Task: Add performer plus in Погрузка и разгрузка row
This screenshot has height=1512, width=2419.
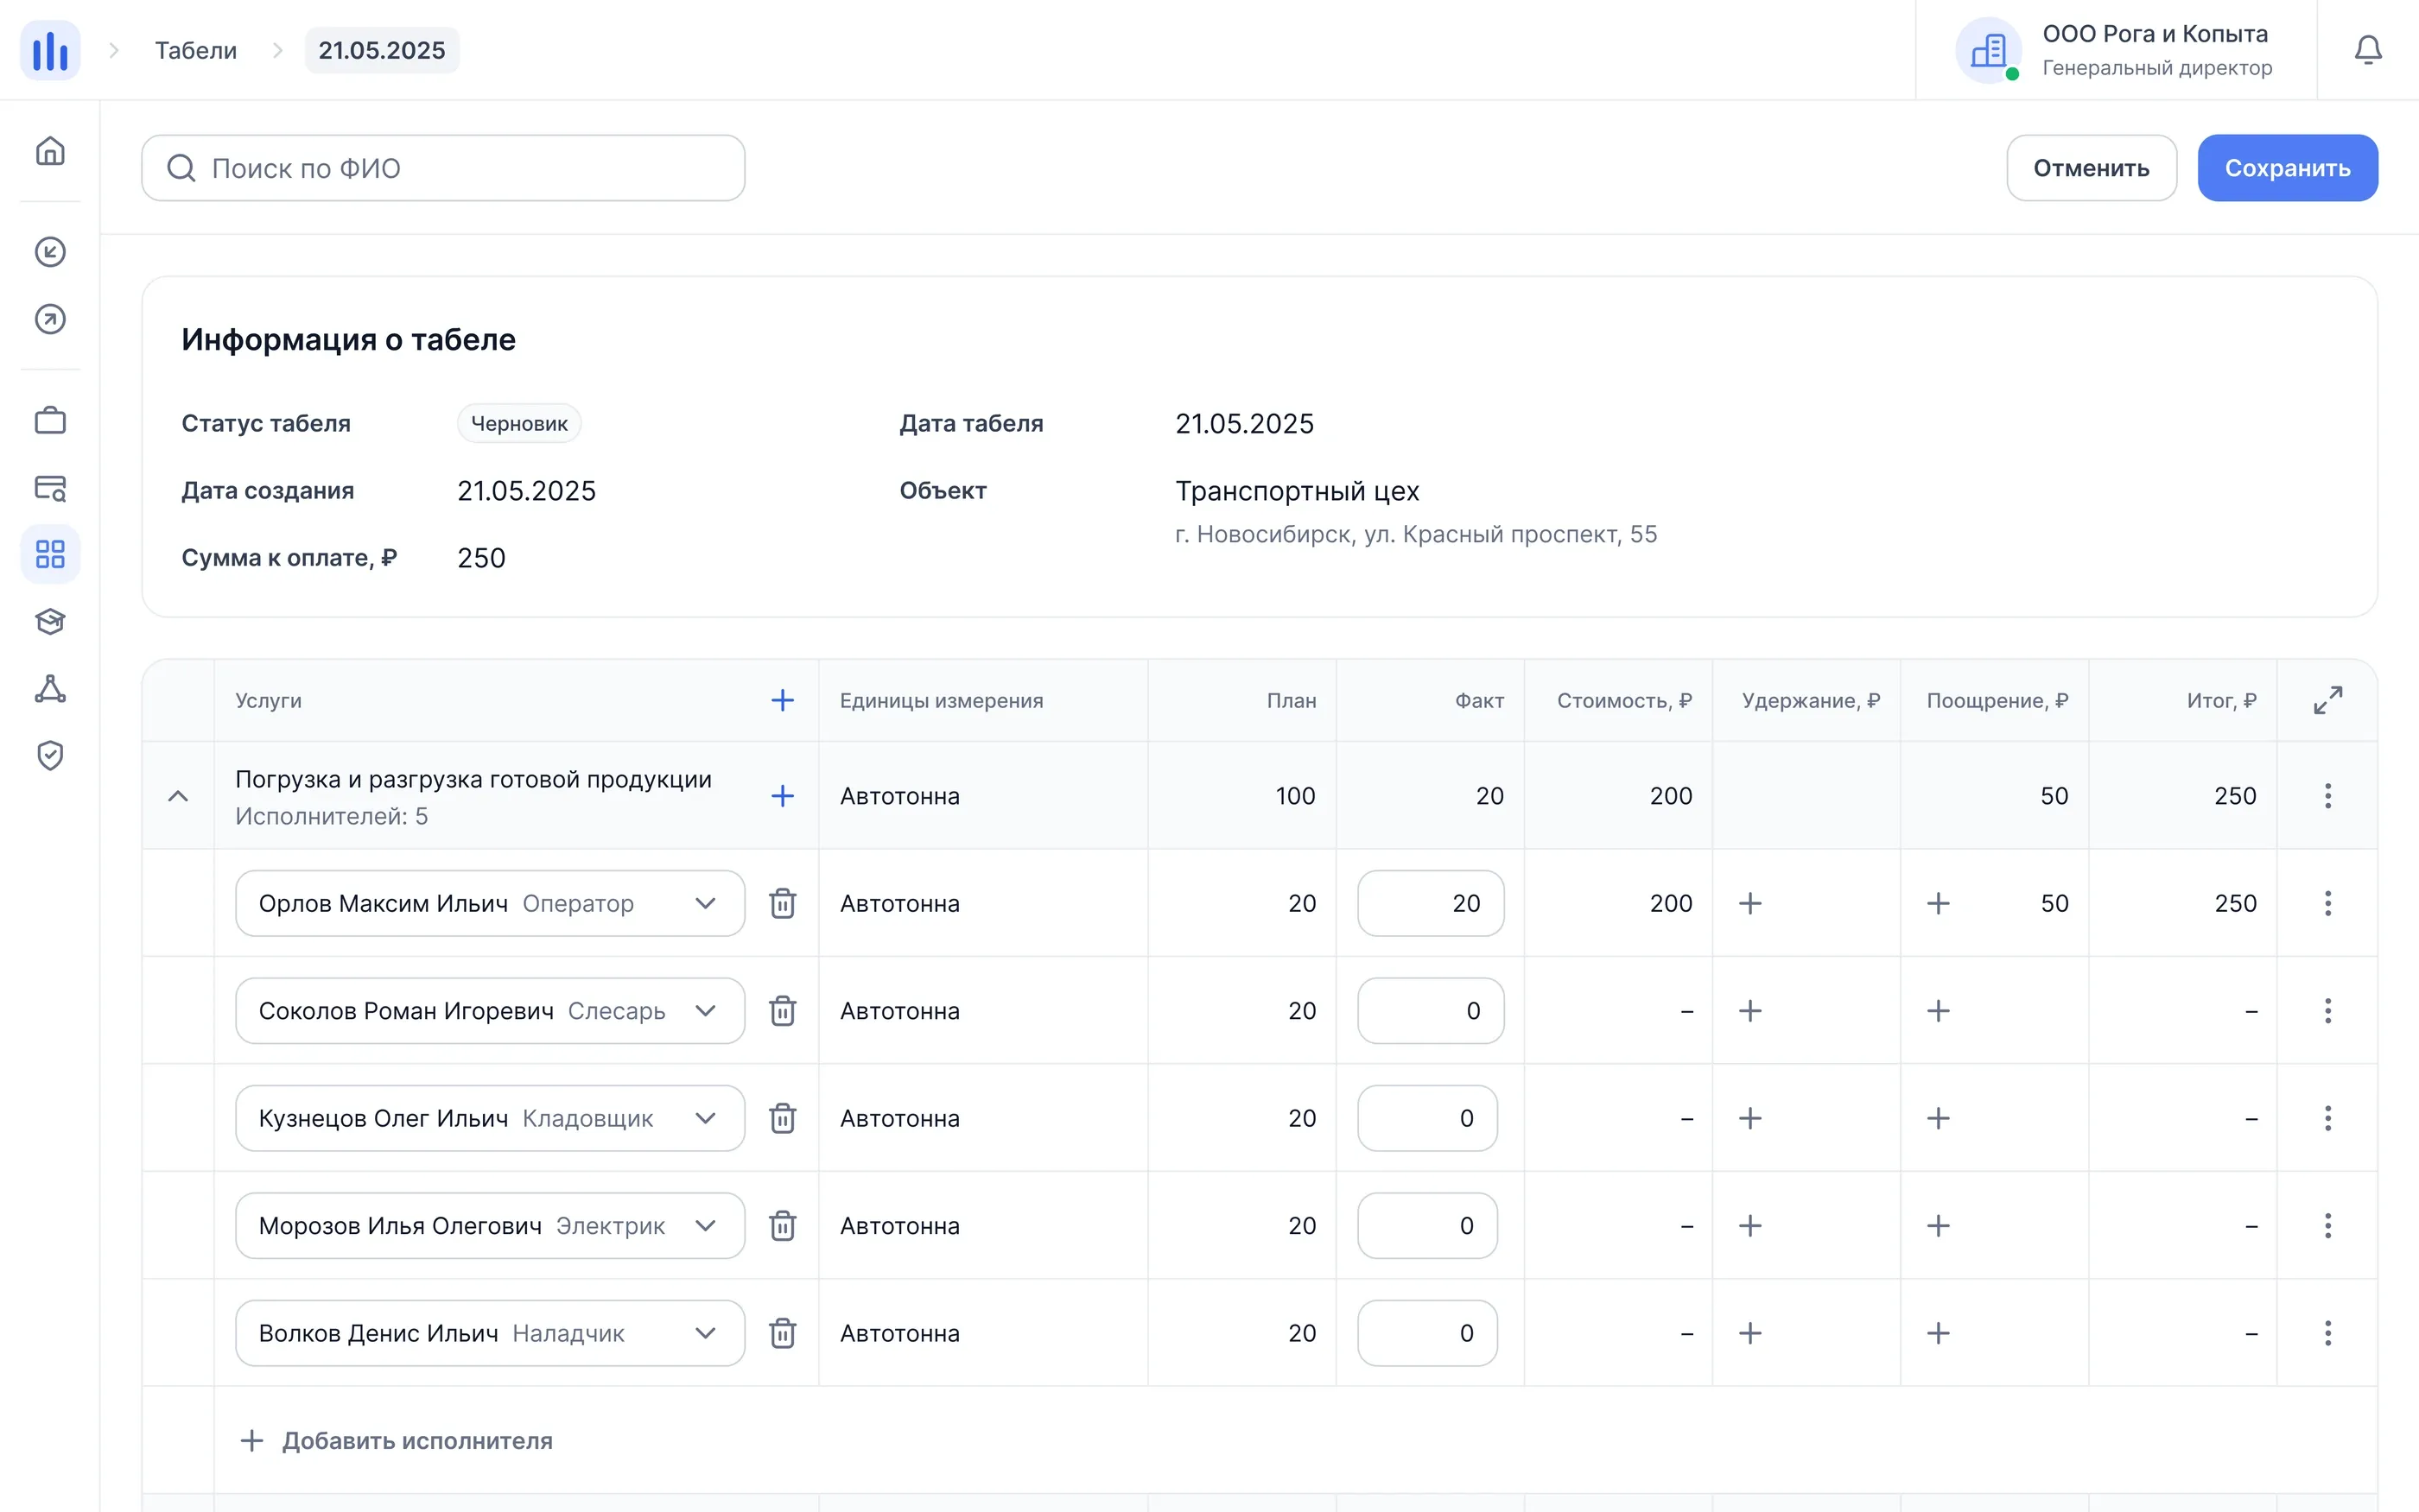Action: click(783, 796)
